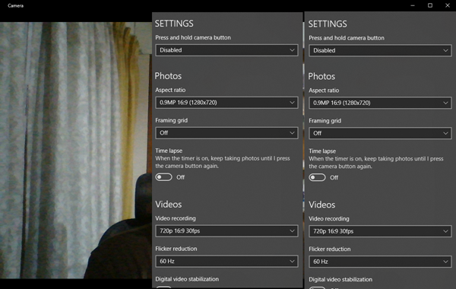Click the camera live preview image
This screenshot has height=289, width=456.
(75, 150)
